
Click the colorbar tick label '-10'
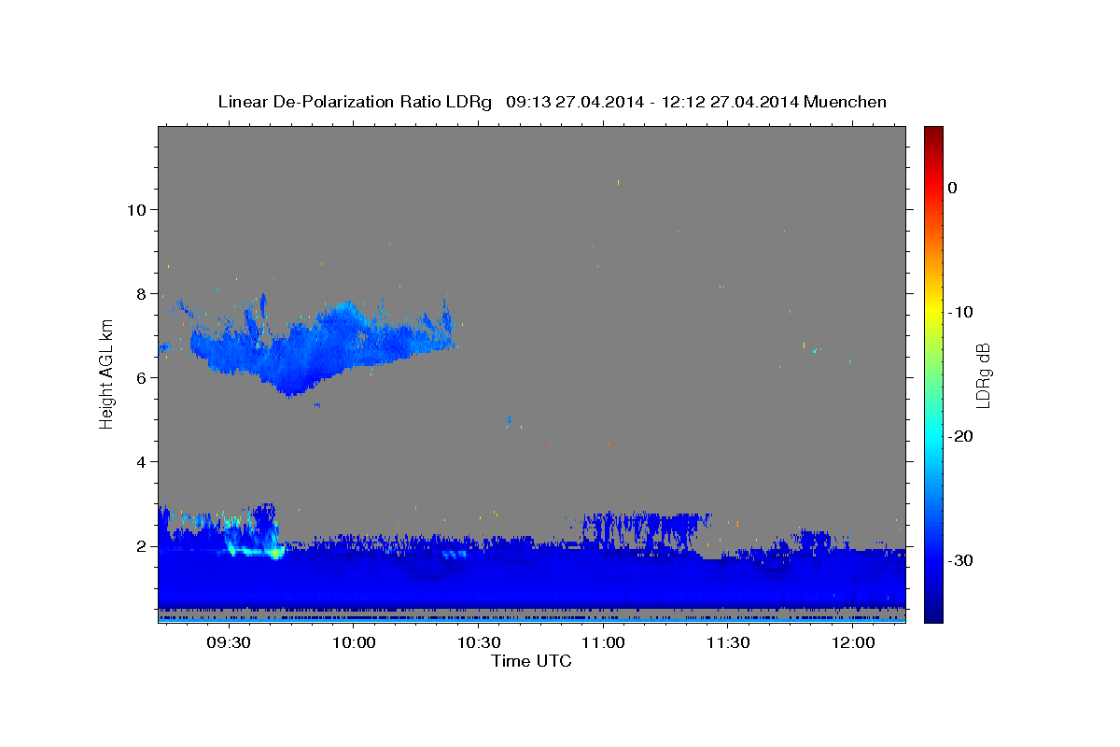coord(960,312)
